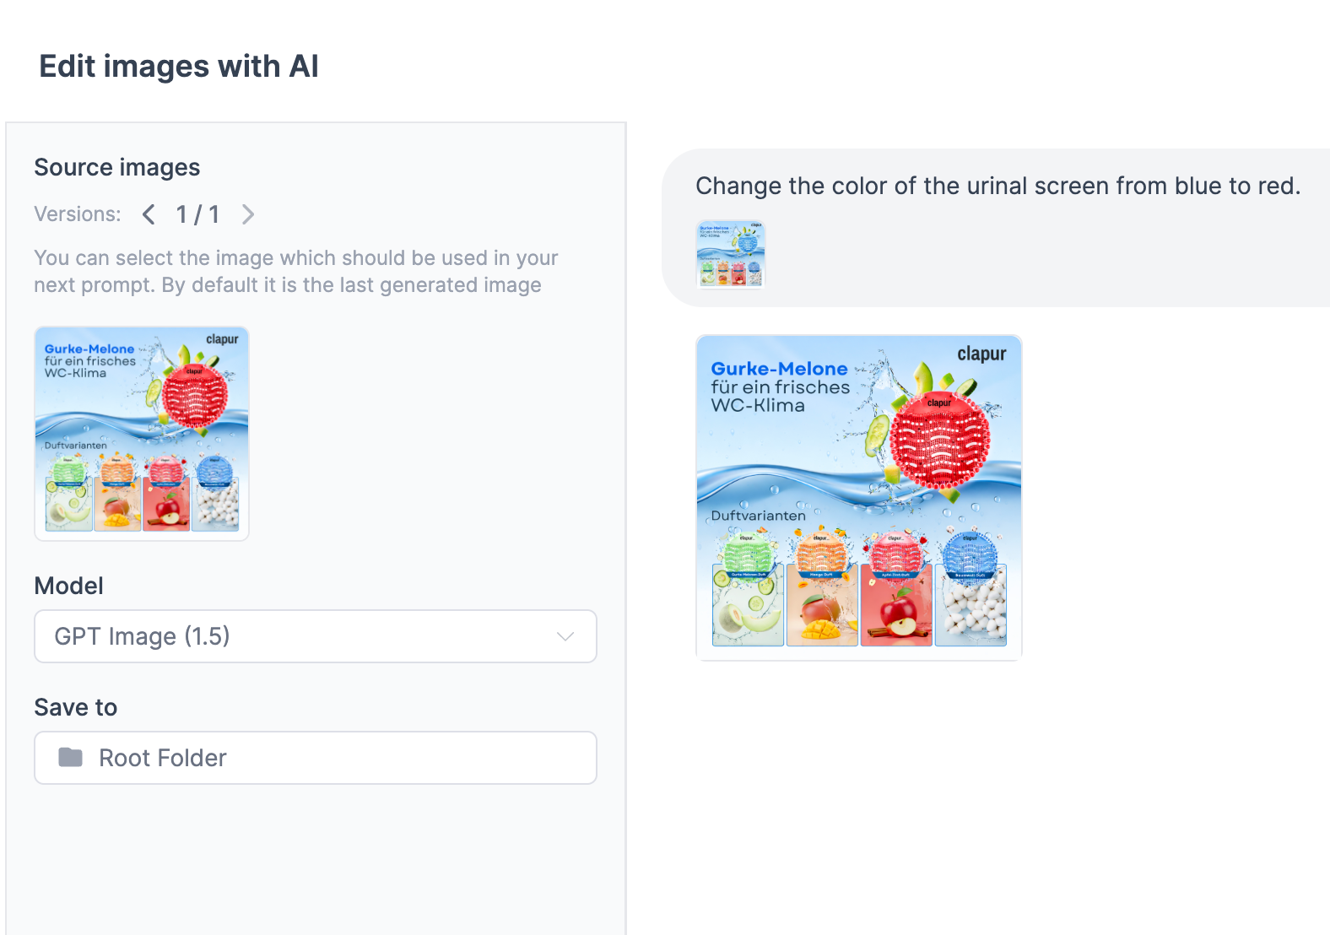Click the "1 / 1" version counter

[x=197, y=214]
